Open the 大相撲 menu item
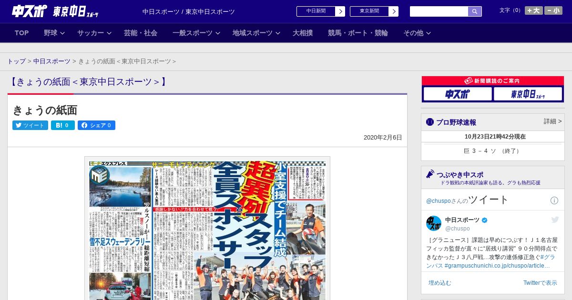 click(x=303, y=33)
